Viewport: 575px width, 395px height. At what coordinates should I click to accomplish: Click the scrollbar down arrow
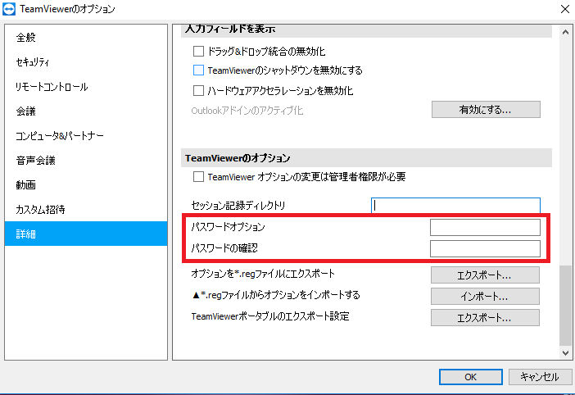pos(565,353)
